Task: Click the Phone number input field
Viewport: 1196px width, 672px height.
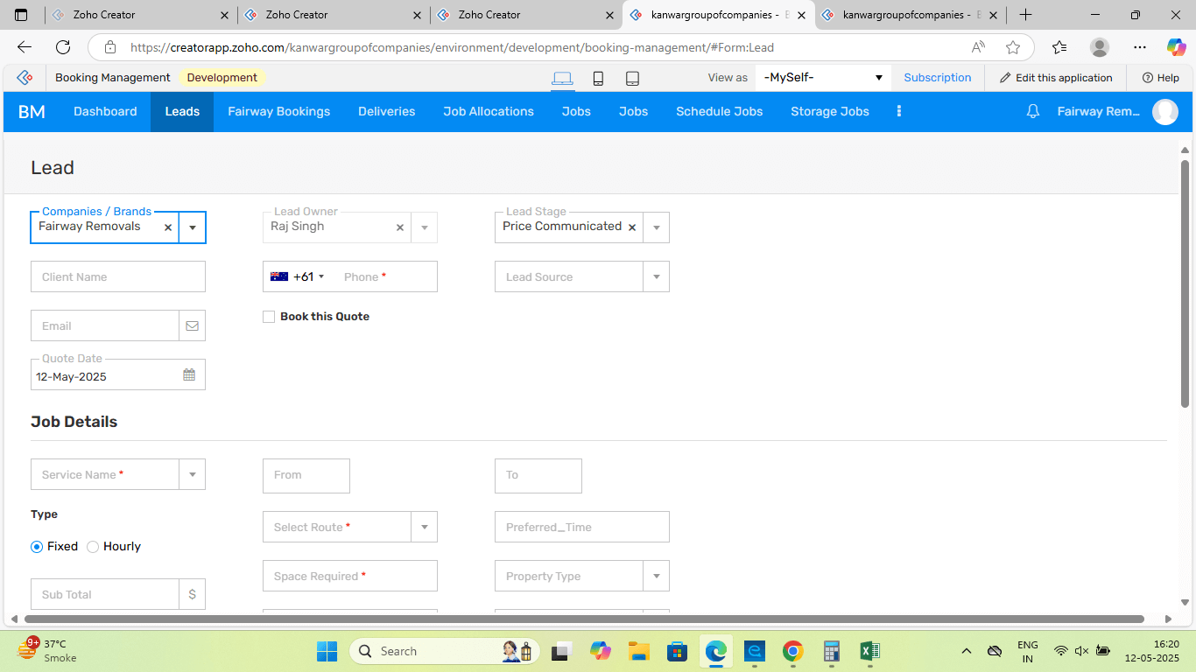Action: click(x=385, y=276)
